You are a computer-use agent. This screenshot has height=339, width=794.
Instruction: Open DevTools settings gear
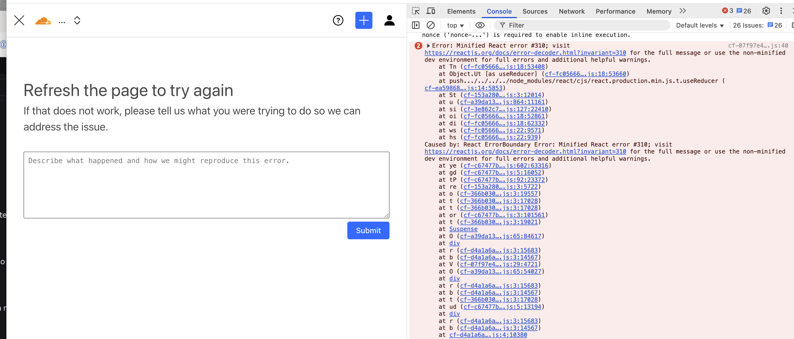coord(766,11)
